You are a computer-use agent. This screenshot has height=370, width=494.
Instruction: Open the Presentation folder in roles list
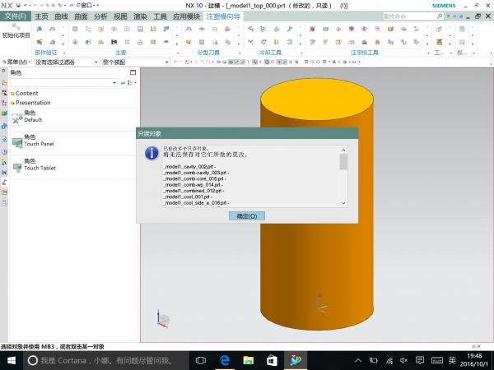tap(30, 103)
